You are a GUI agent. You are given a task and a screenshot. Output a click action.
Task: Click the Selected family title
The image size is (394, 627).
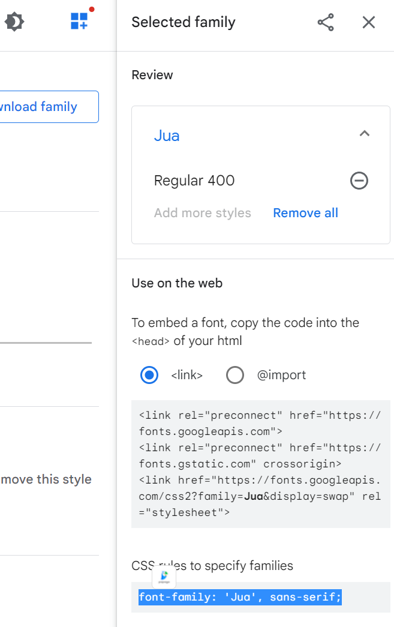coord(184,22)
